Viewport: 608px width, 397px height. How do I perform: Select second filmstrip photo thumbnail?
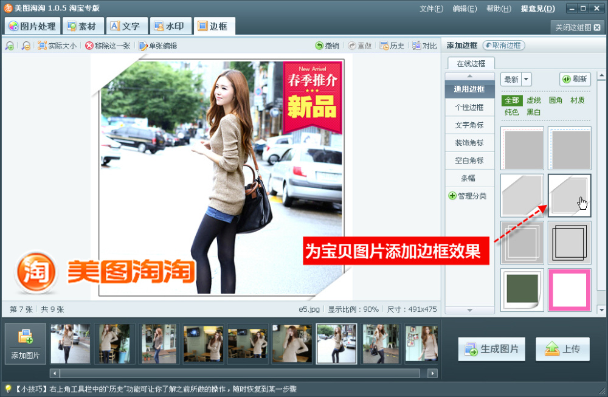point(114,344)
